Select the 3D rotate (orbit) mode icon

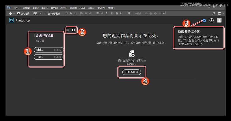(x=146, y=13)
